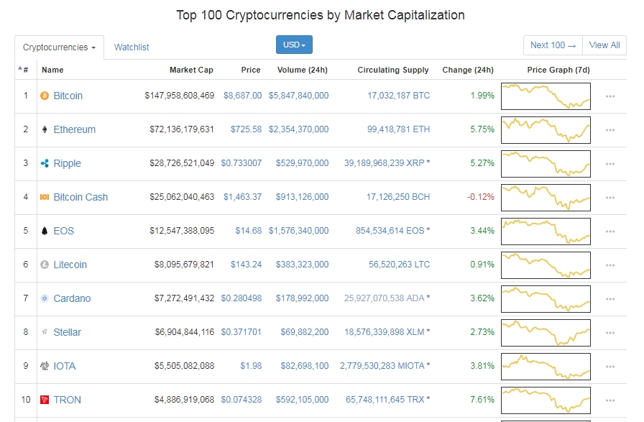Open the Bitcoin name link
This screenshot has height=422, width=644.
click(x=68, y=96)
